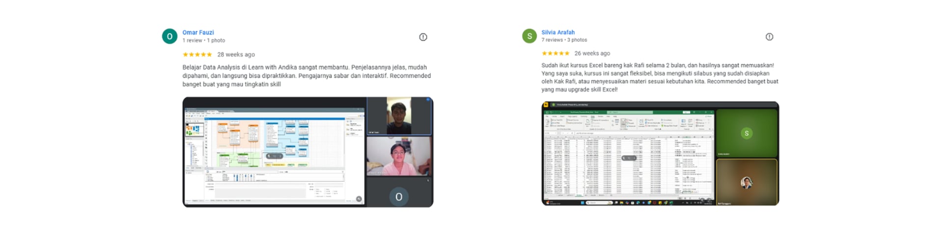Image resolution: width=943 pixels, height=235 pixels.
Task: Click Windows Start icon in Excel screenshot taskbar
Action: click(583, 202)
